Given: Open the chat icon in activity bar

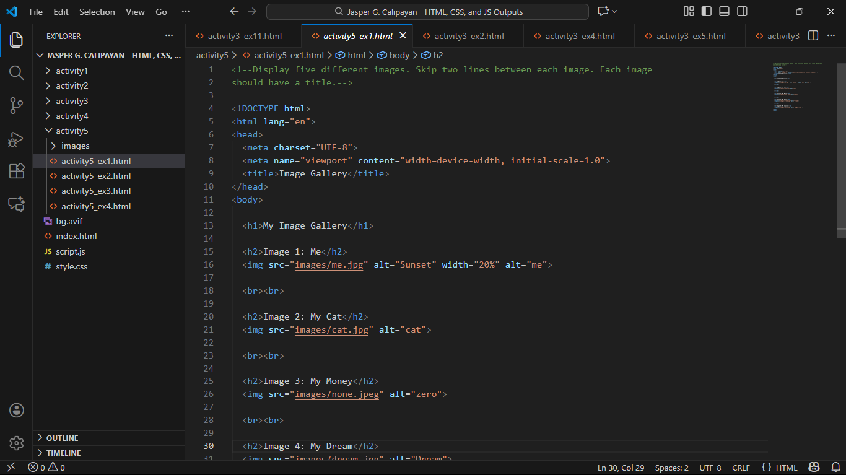Looking at the screenshot, I should click(16, 204).
